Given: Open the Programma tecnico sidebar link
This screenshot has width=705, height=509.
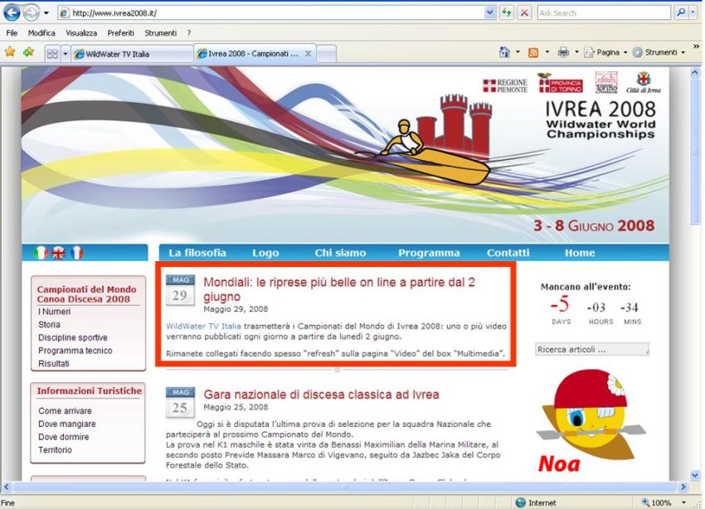Looking at the screenshot, I should coord(75,351).
